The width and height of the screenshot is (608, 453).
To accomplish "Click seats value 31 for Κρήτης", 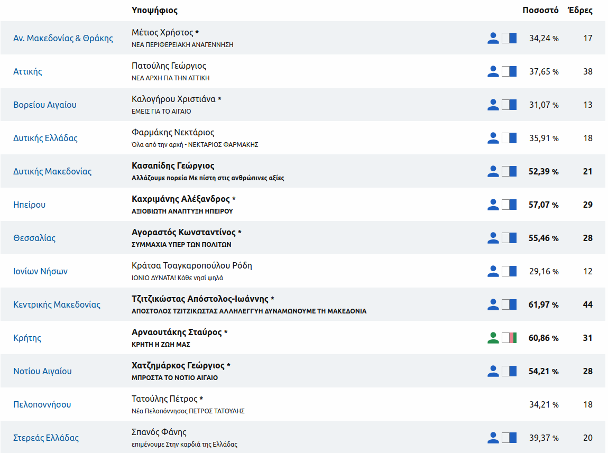I will pos(588,338).
